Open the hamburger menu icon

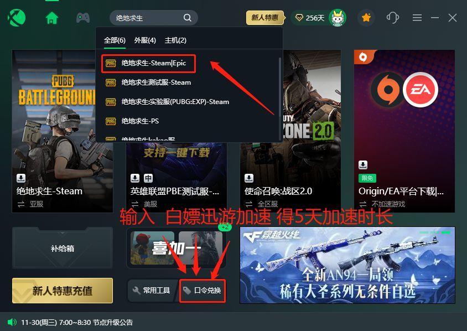pos(417,18)
